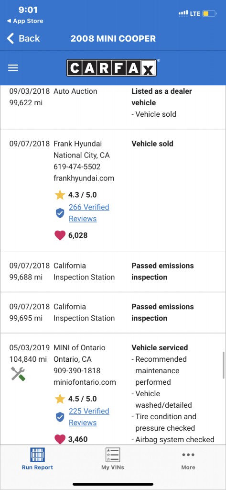226x490 pixels.
Task: Open the More dots icon
Action: [188, 455]
